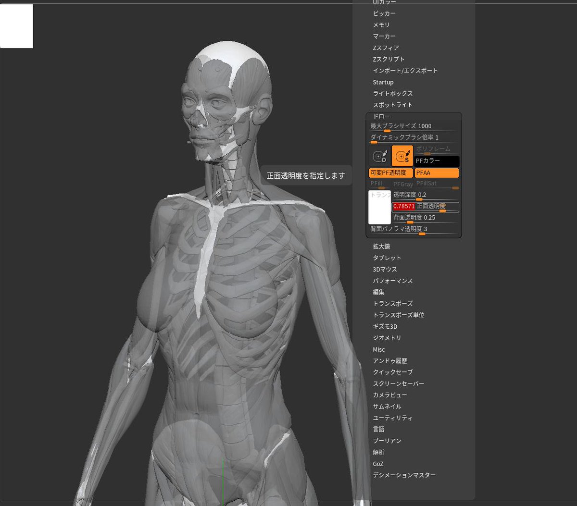The image size is (577, 506).
Task: Open the black PFカラー color swatch
Action: tap(436, 161)
